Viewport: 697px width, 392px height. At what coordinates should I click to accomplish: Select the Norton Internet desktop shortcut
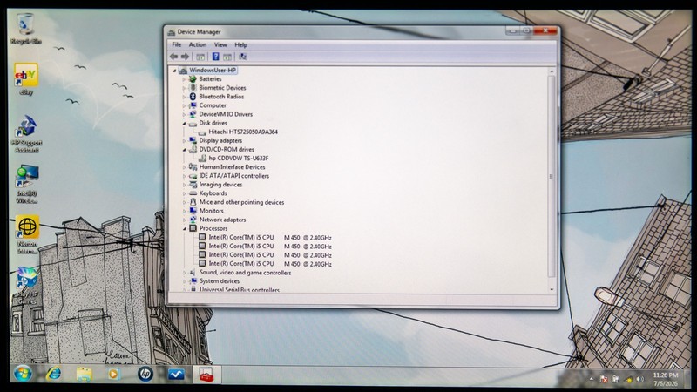(27, 234)
